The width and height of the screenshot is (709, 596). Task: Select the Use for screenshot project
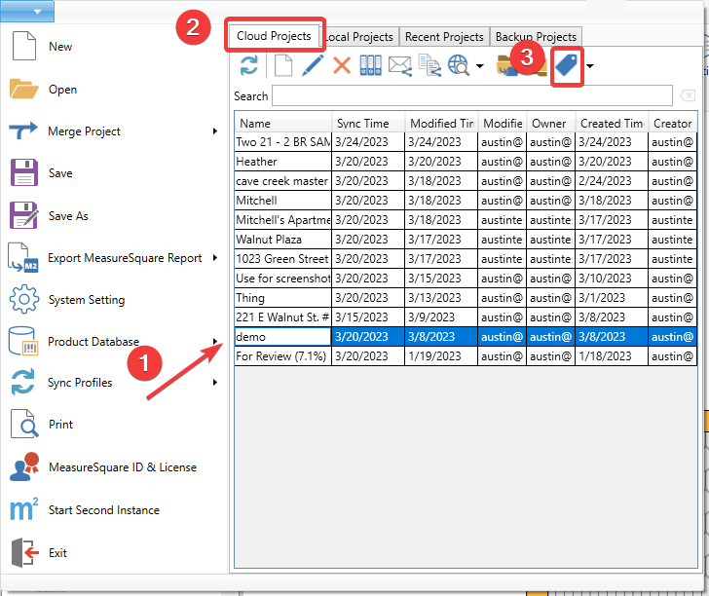(x=466, y=279)
